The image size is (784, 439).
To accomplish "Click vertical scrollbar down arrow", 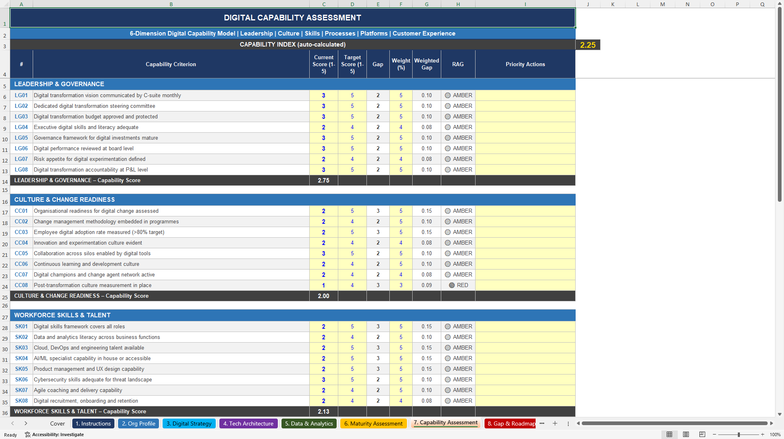I will [780, 414].
